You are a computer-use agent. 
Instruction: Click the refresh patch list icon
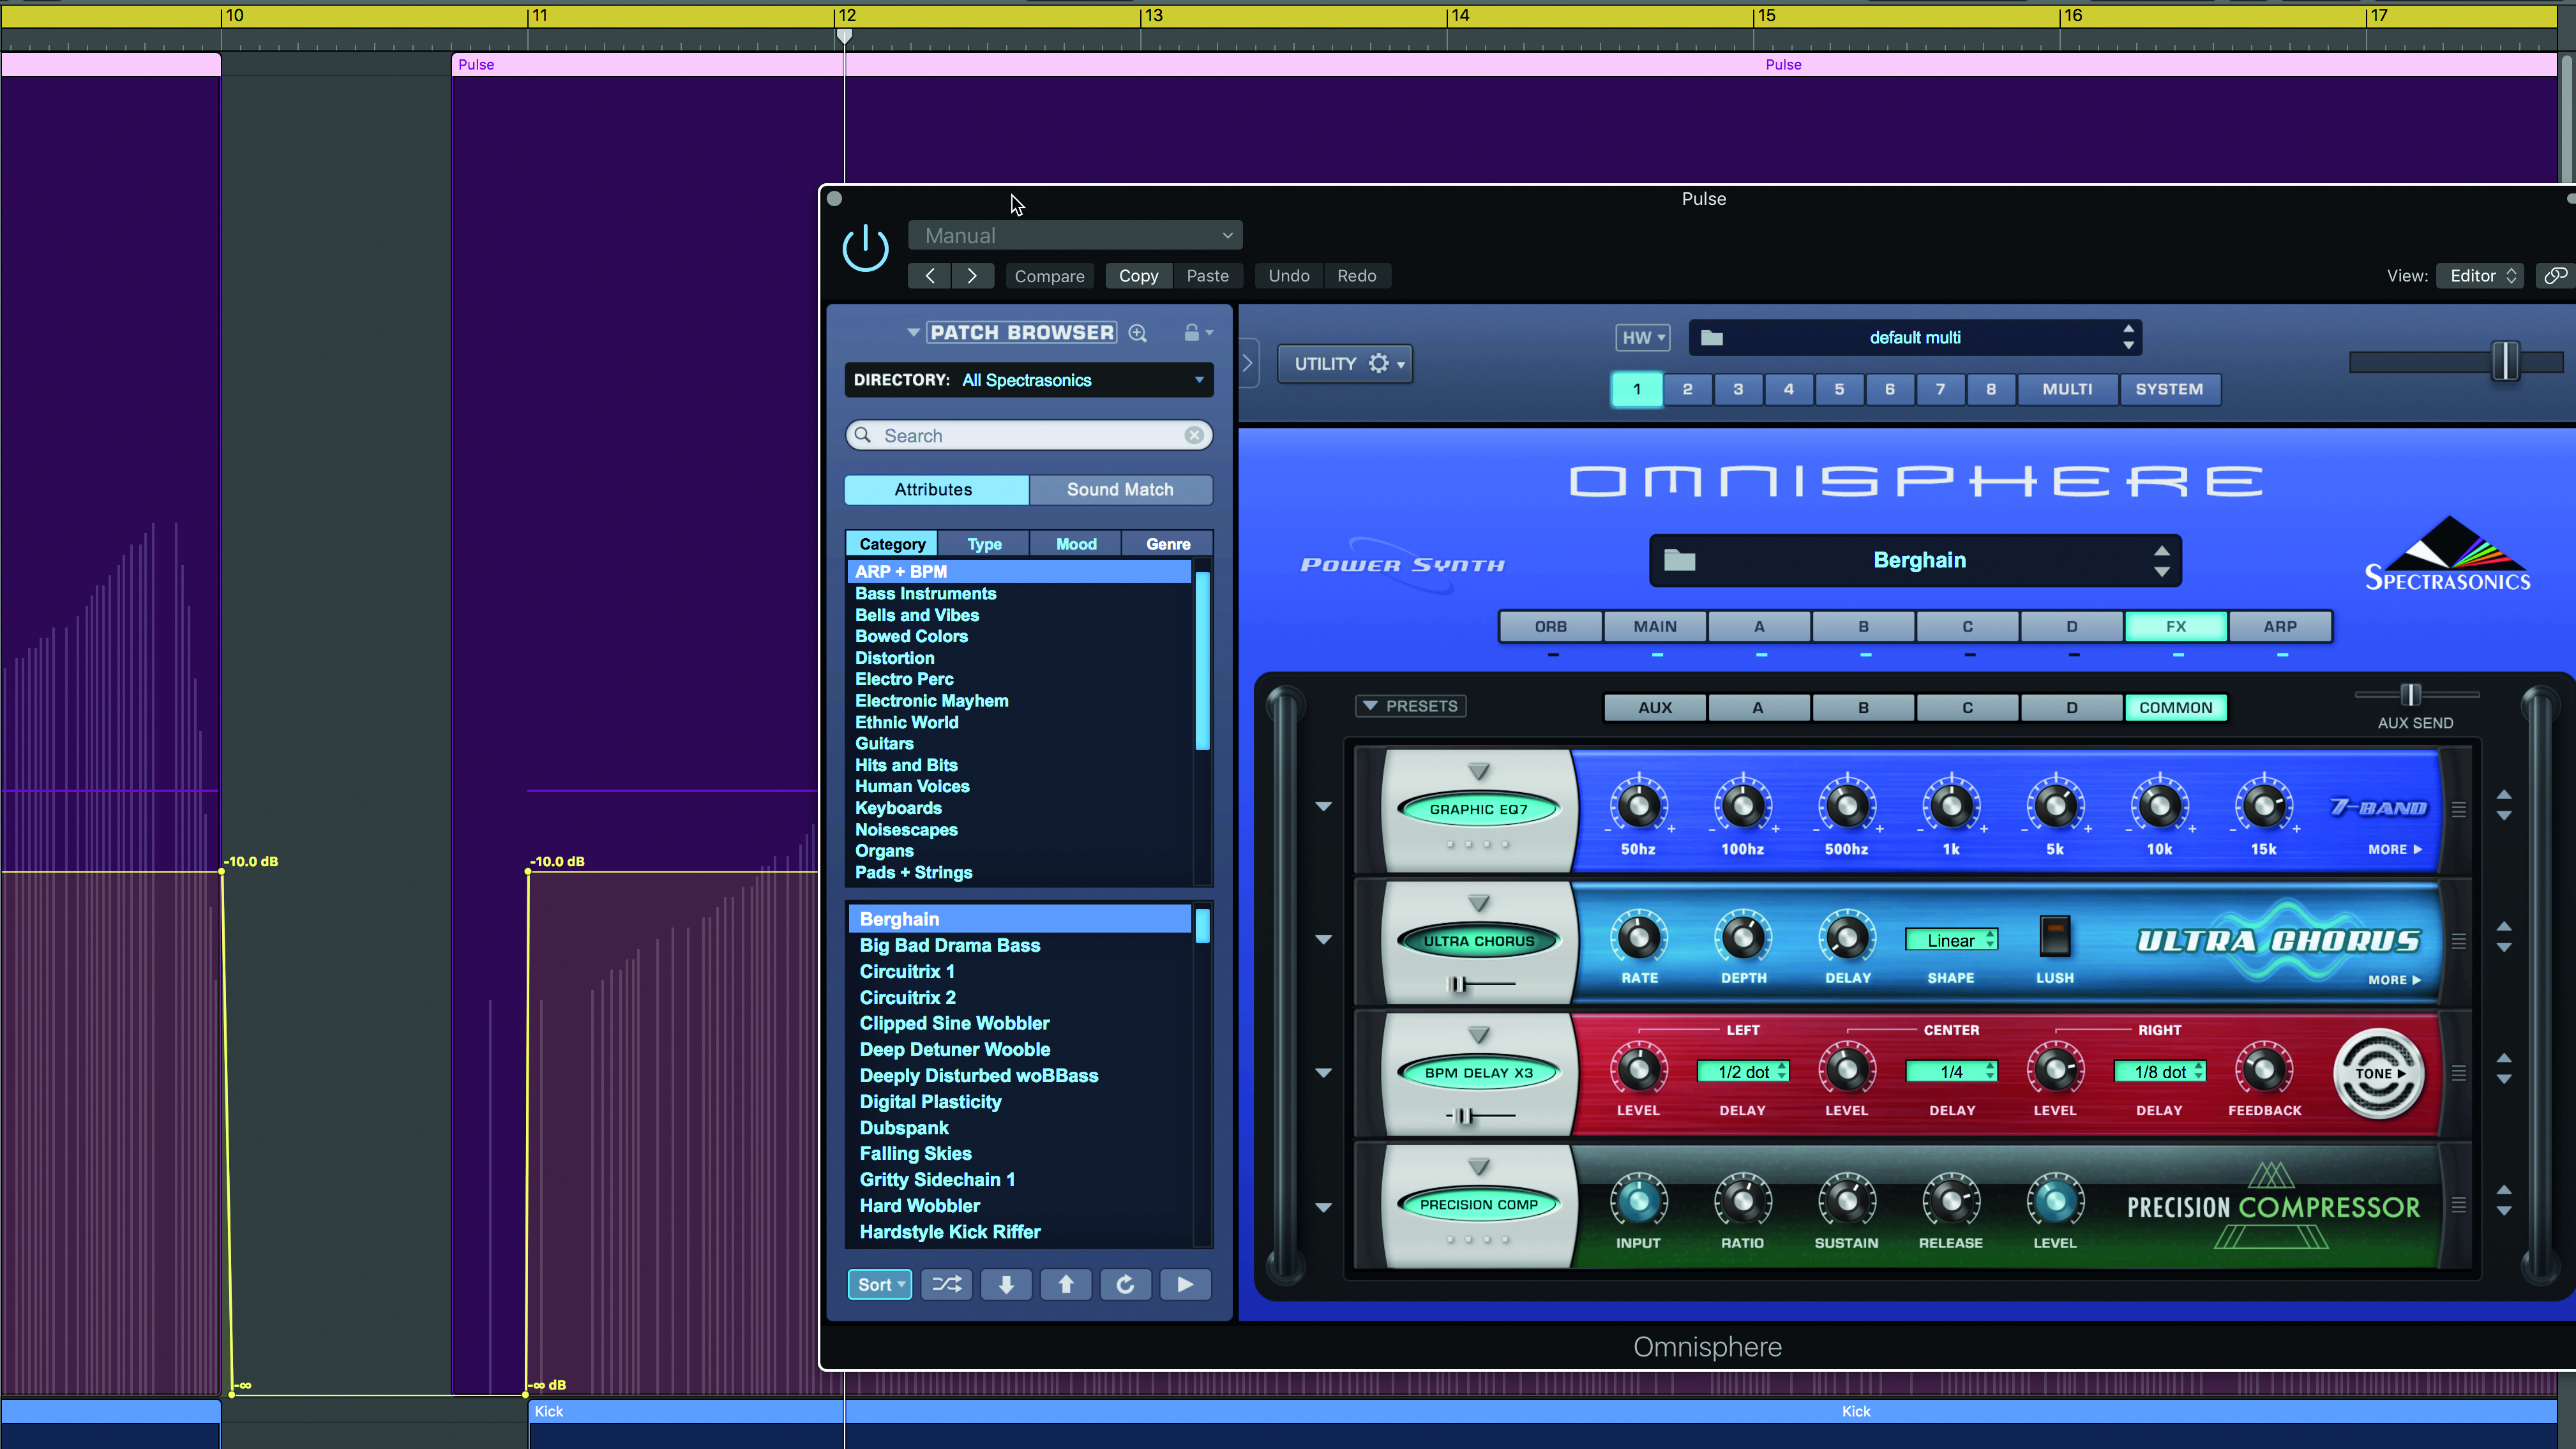tap(1125, 1284)
